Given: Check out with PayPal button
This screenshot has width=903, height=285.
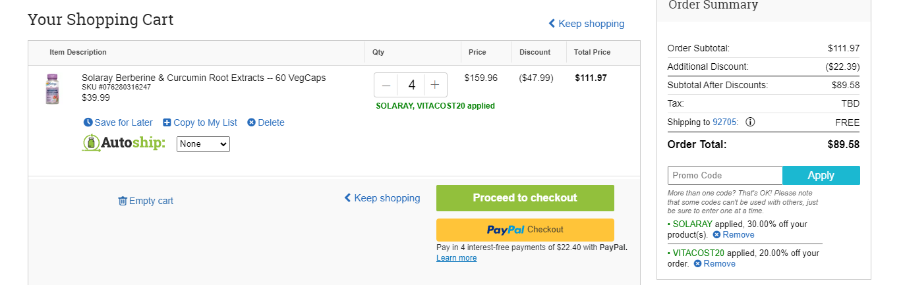Looking at the screenshot, I should click(x=525, y=230).
